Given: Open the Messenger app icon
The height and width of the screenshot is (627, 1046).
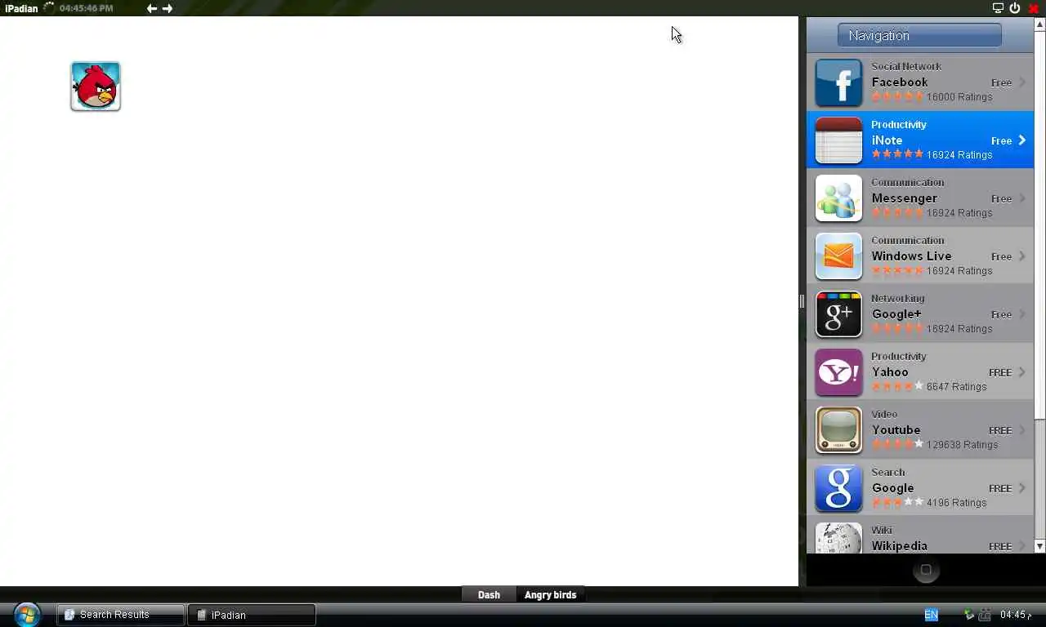Looking at the screenshot, I should coord(838,198).
